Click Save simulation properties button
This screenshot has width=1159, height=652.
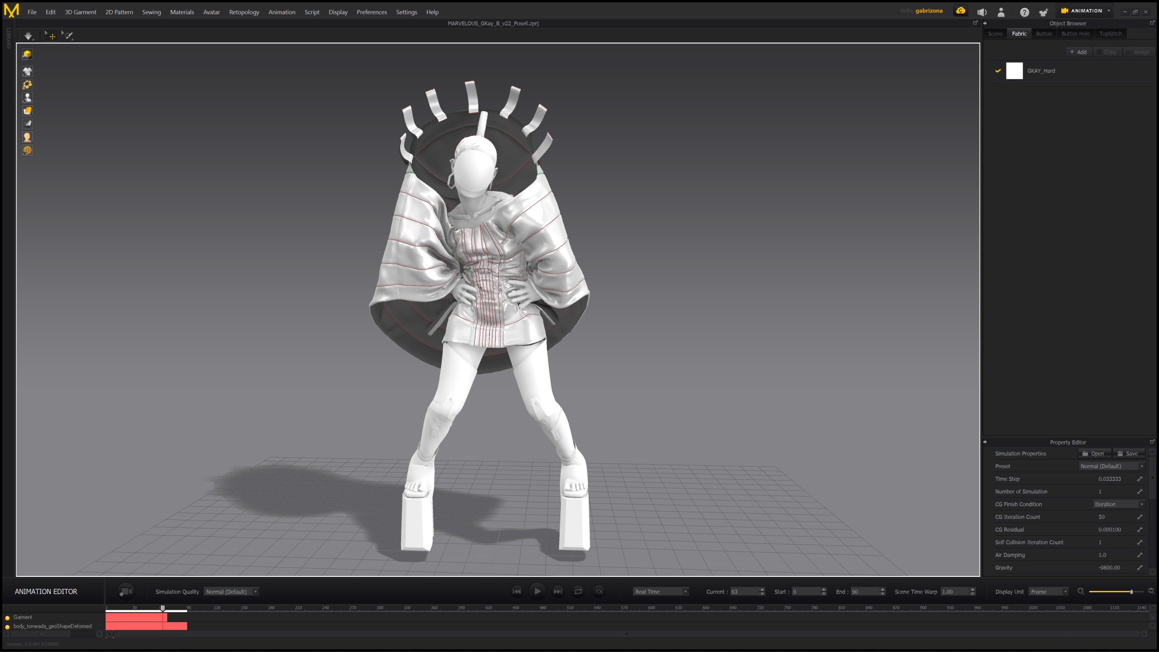pyautogui.click(x=1128, y=454)
